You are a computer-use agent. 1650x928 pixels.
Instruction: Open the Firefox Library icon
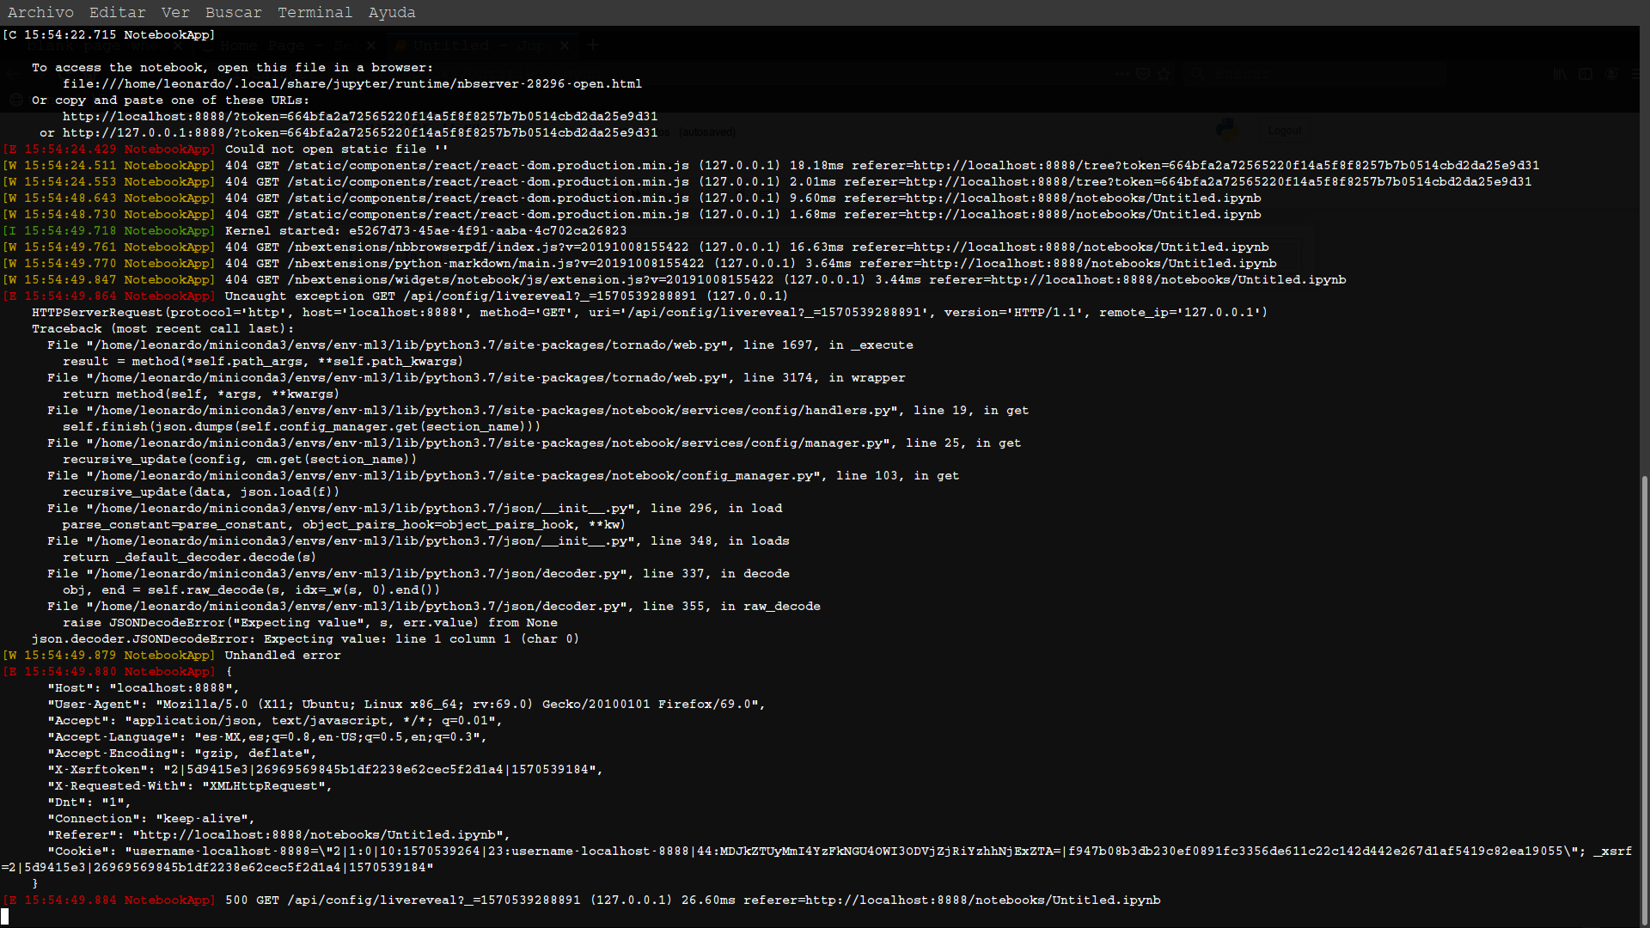(x=1559, y=74)
